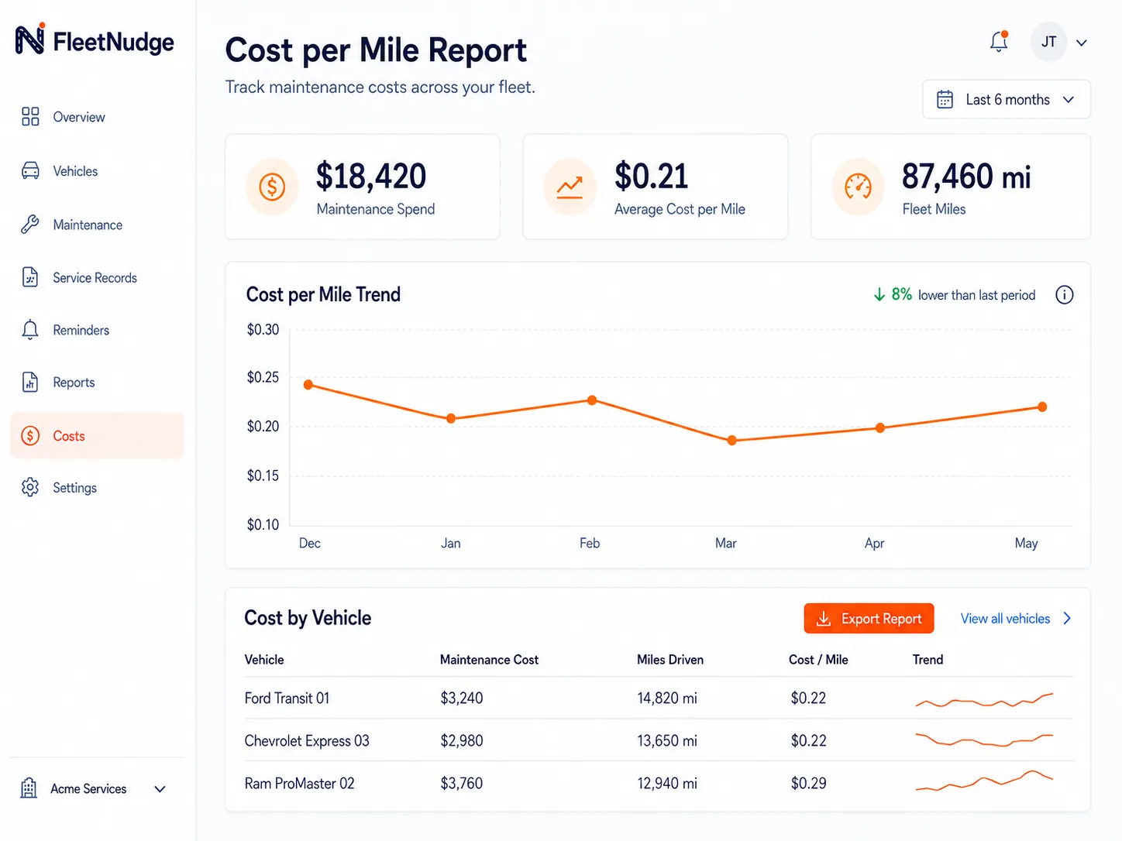The width and height of the screenshot is (1122, 841).
Task: Click the Ford Transit 01 trend sparkline
Action: tap(984, 700)
